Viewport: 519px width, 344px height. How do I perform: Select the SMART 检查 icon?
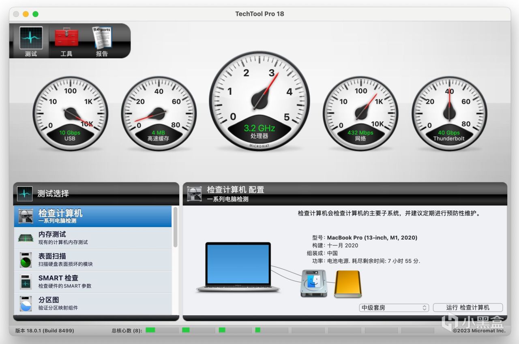click(x=26, y=282)
